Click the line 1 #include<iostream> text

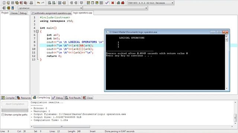tap(55, 17)
